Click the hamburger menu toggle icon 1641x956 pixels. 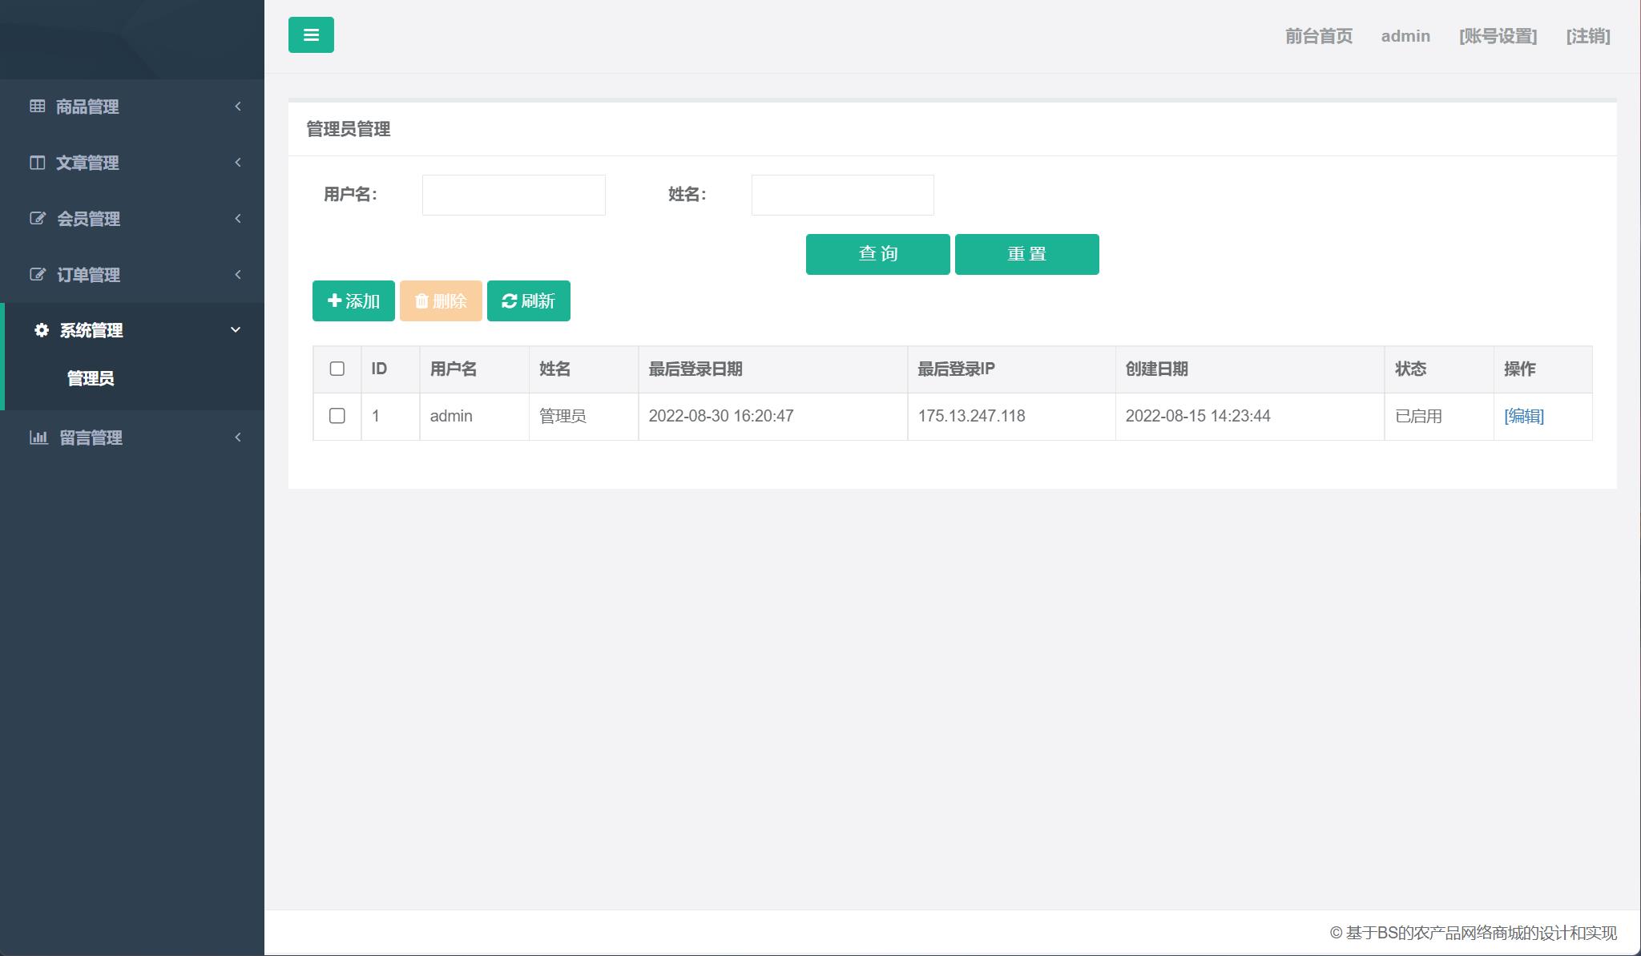point(311,34)
